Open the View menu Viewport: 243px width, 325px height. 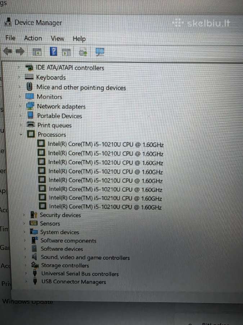[58, 38]
